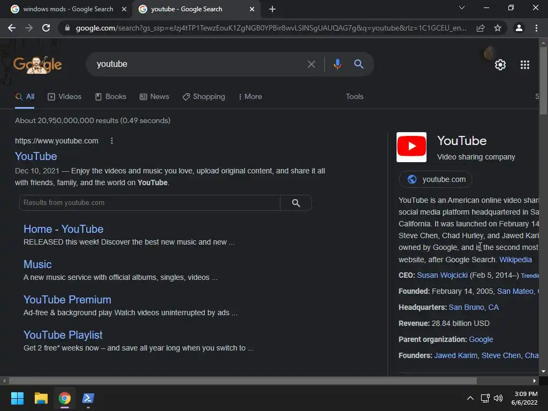The width and height of the screenshot is (548, 411).
Task: Select the All results tab
Action: tap(25, 97)
